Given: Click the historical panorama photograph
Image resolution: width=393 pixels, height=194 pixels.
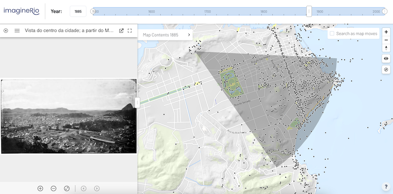Looking at the screenshot, I should [x=68, y=117].
